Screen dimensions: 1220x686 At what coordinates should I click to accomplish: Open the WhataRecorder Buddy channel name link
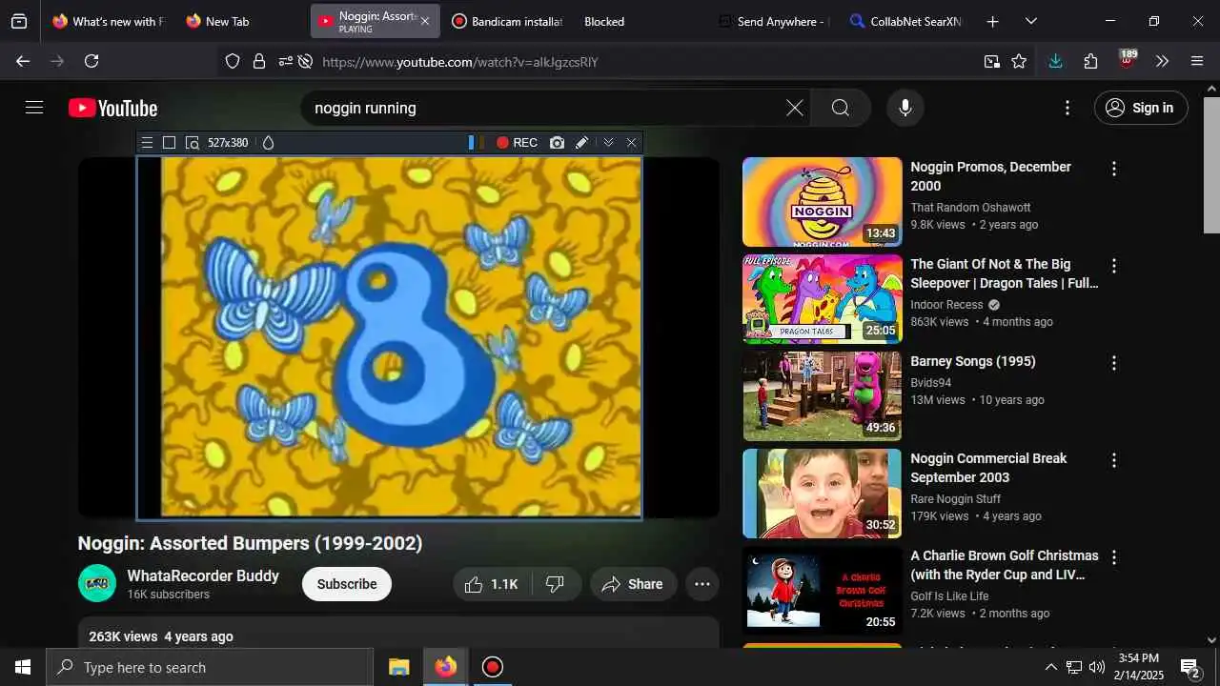pyautogui.click(x=203, y=575)
